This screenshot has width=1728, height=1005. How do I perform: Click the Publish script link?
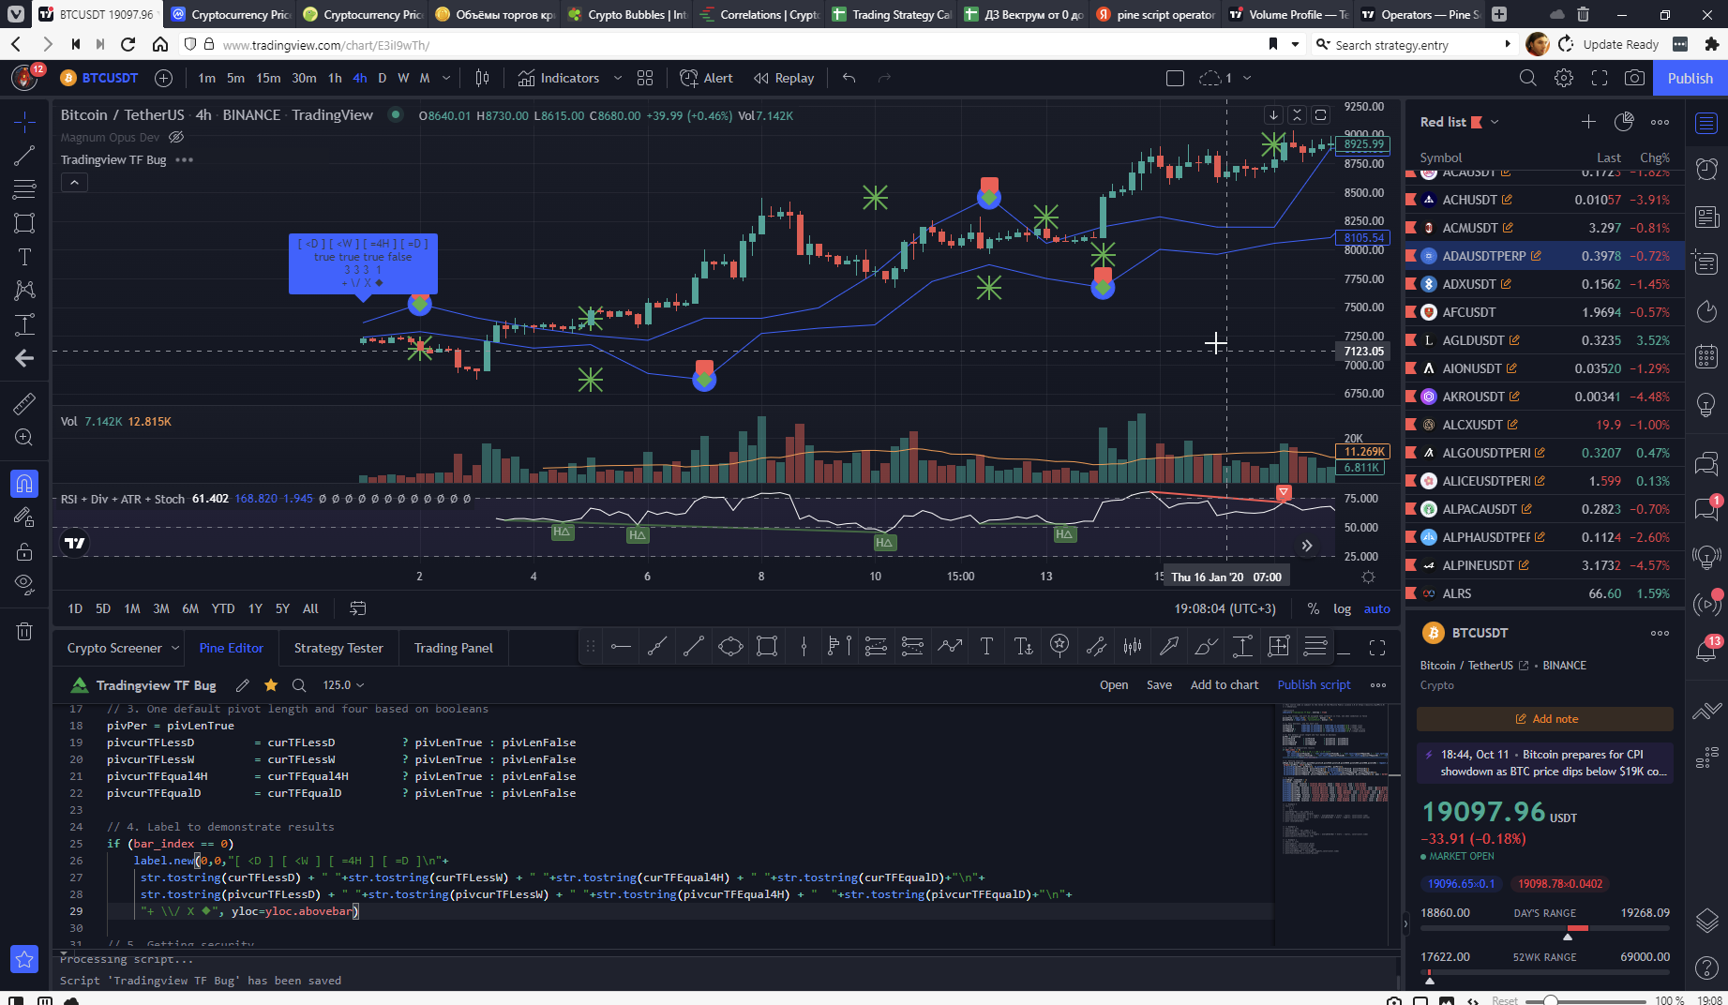1314,685
